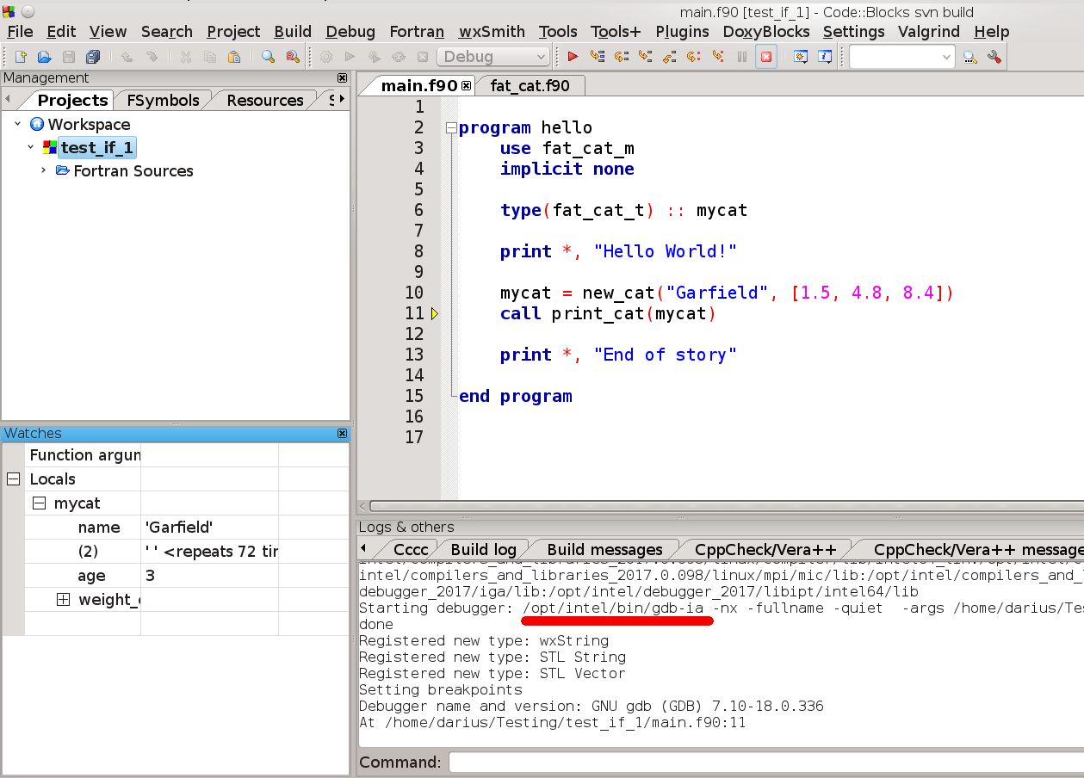
Task: Collapse the mycat watch entry
Action: click(x=39, y=503)
